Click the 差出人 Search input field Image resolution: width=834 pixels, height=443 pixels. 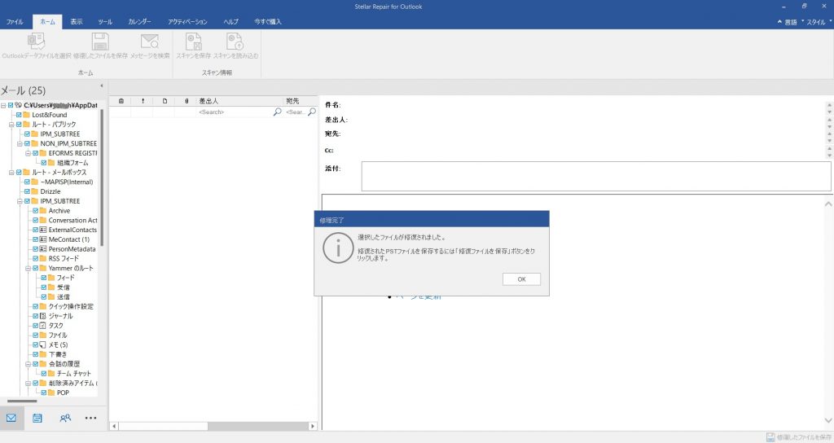pos(234,112)
